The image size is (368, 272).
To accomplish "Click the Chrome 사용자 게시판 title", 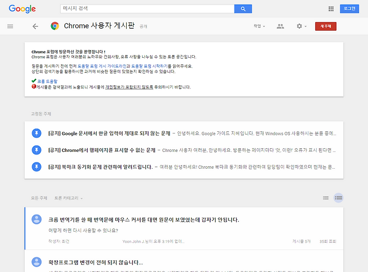I will (99, 26).
